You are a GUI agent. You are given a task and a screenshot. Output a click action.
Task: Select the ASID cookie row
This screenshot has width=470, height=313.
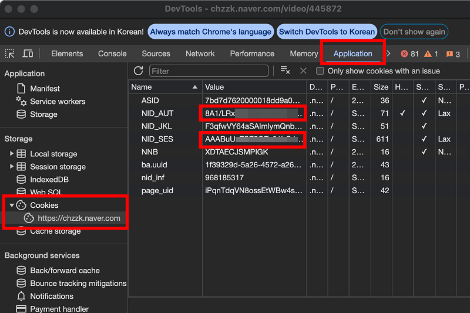click(x=299, y=100)
